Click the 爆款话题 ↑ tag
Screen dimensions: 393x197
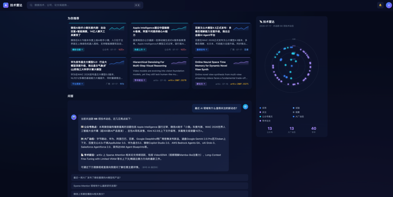click(x=78, y=49)
